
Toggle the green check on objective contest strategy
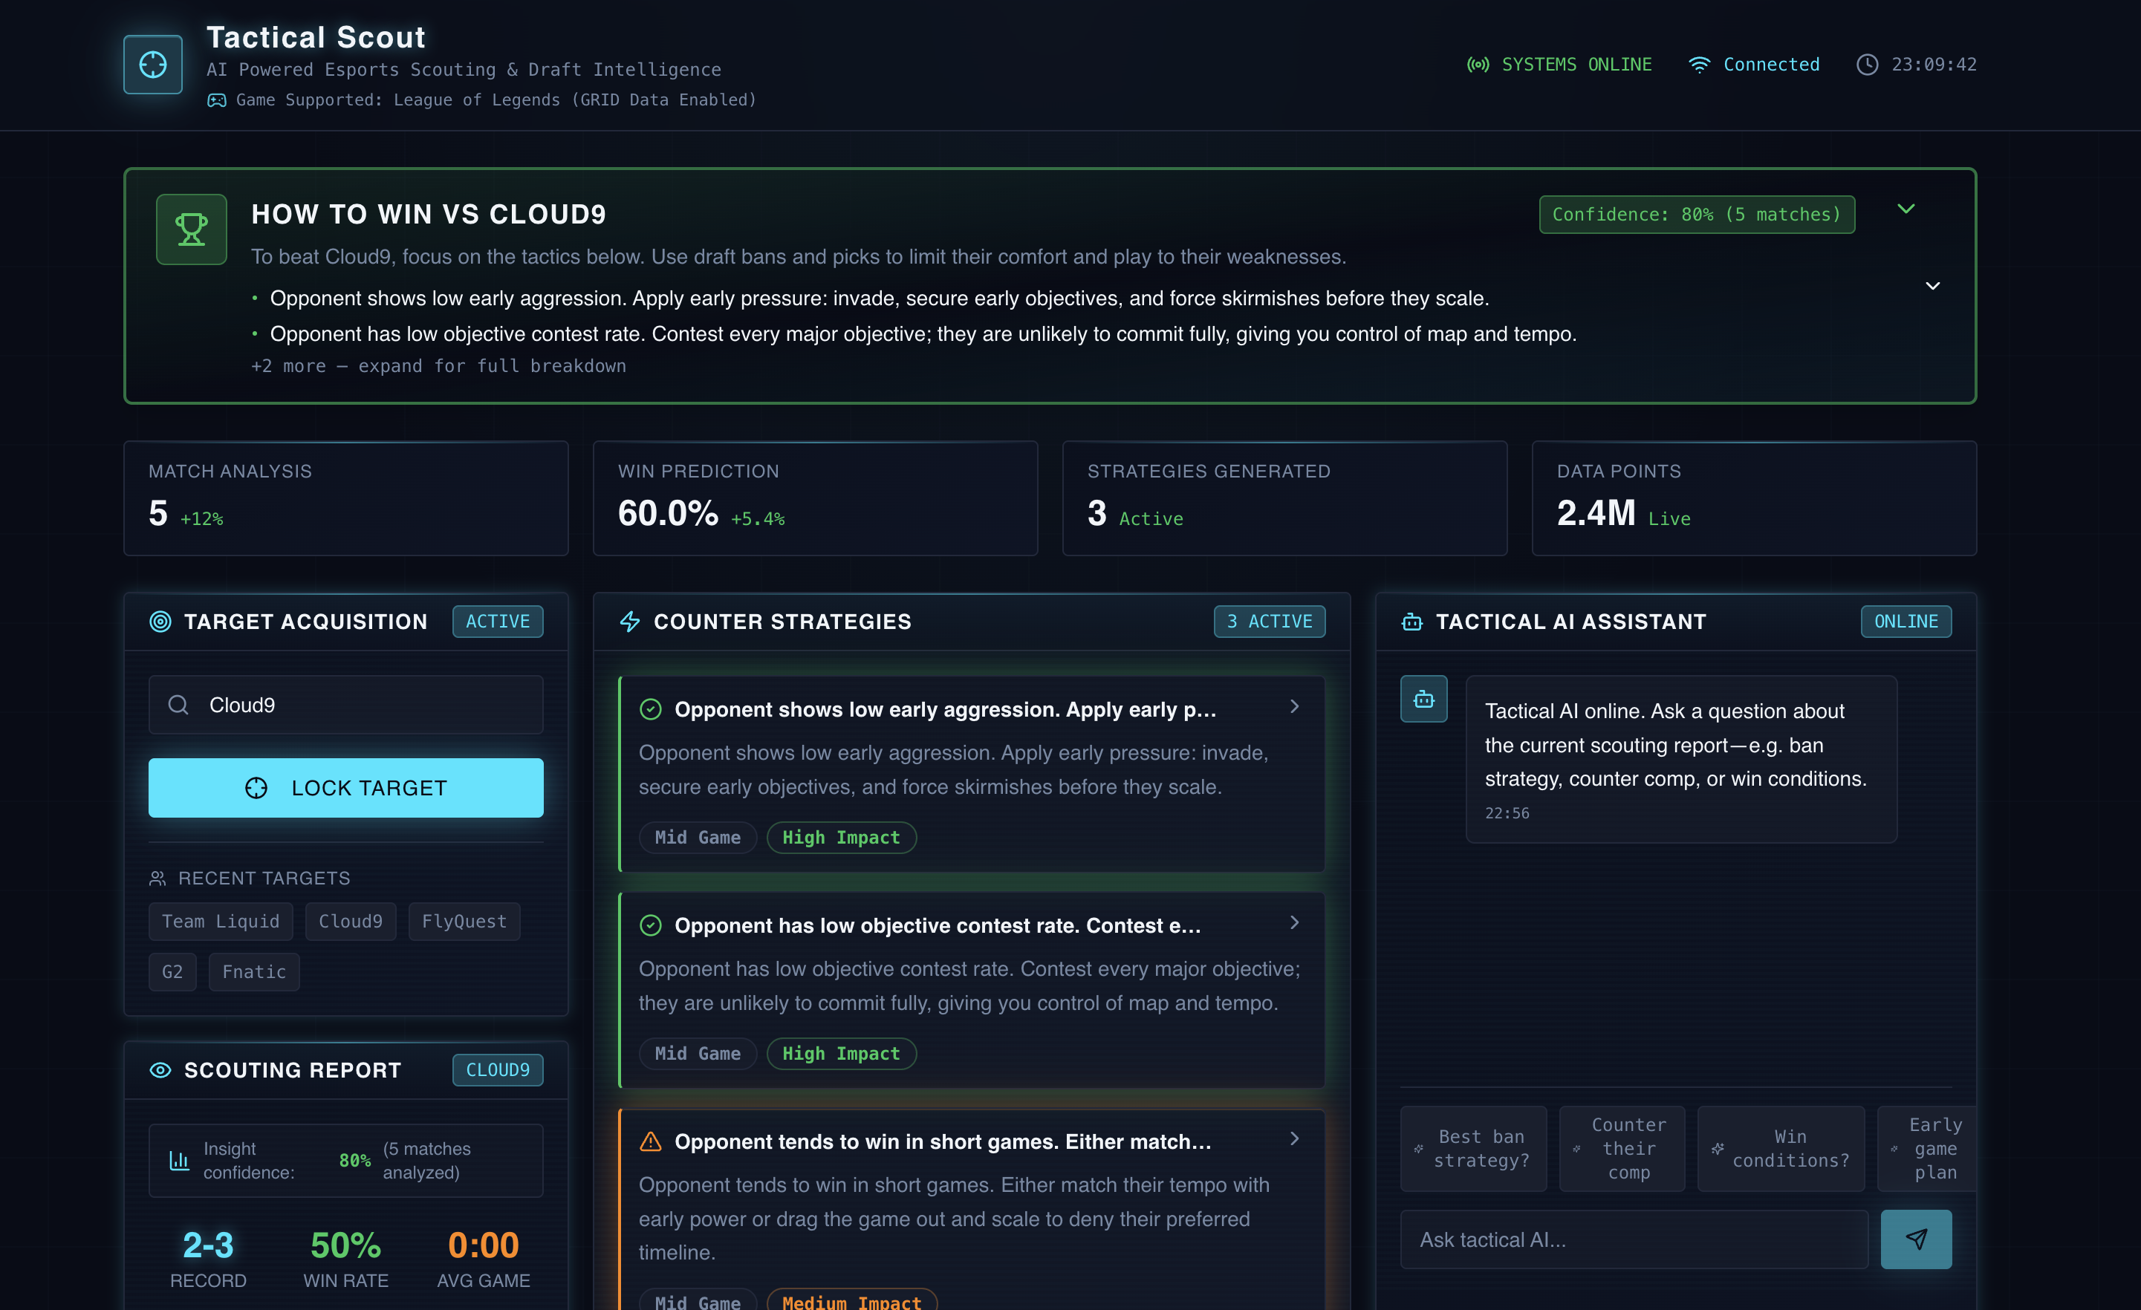(x=651, y=926)
